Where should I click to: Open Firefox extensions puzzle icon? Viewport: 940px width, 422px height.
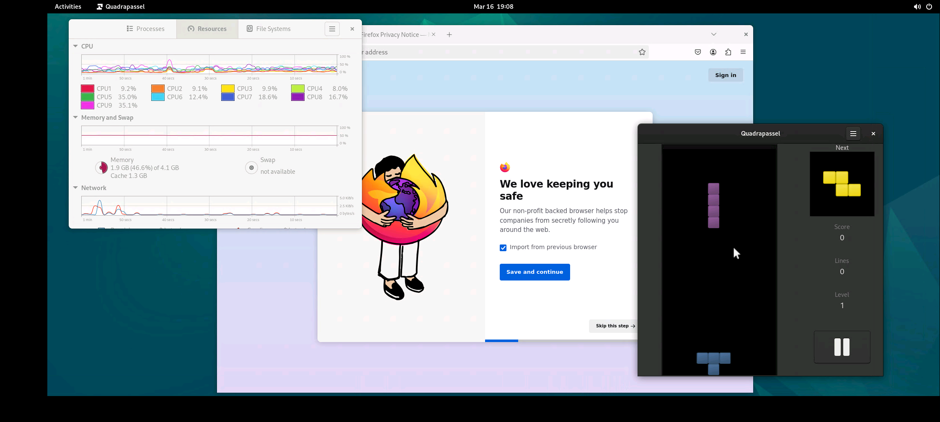pyautogui.click(x=728, y=52)
